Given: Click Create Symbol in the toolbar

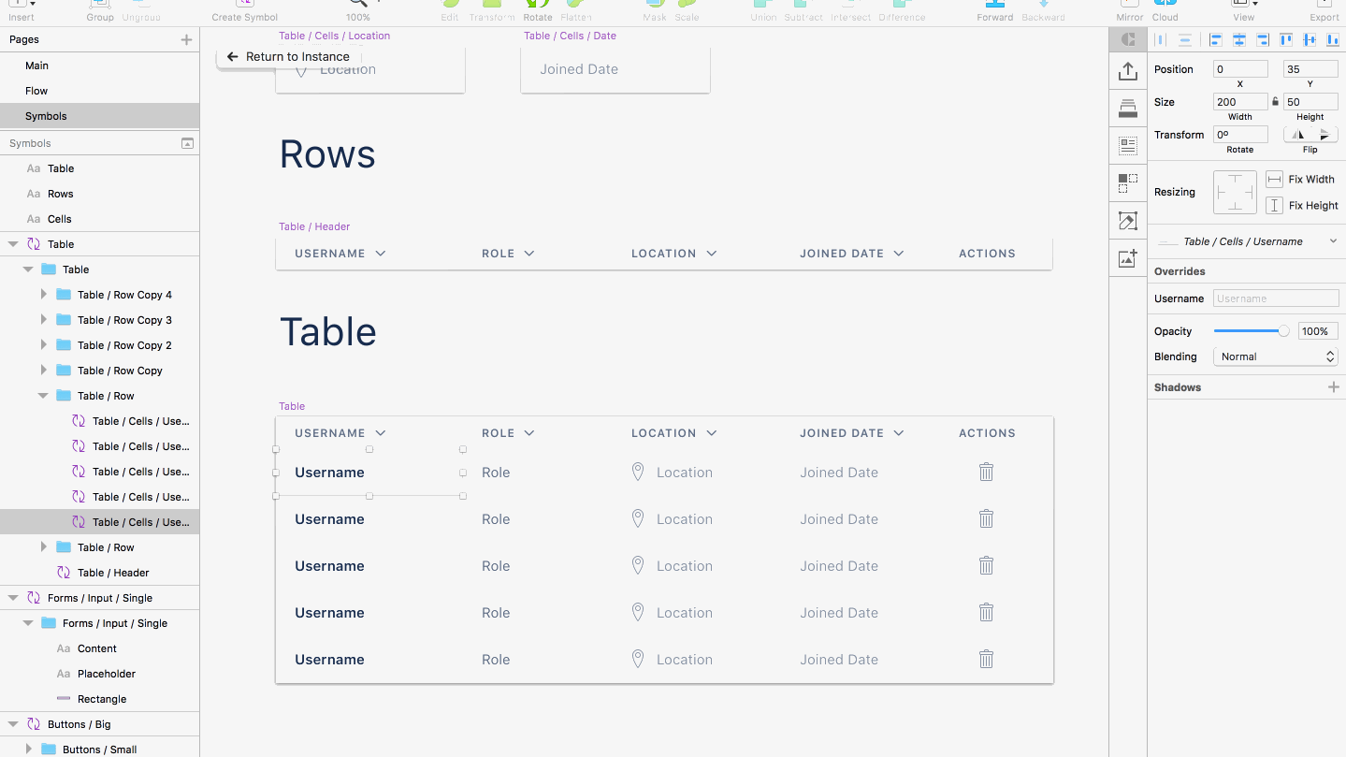Looking at the screenshot, I should pyautogui.click(x=244, y=10).
